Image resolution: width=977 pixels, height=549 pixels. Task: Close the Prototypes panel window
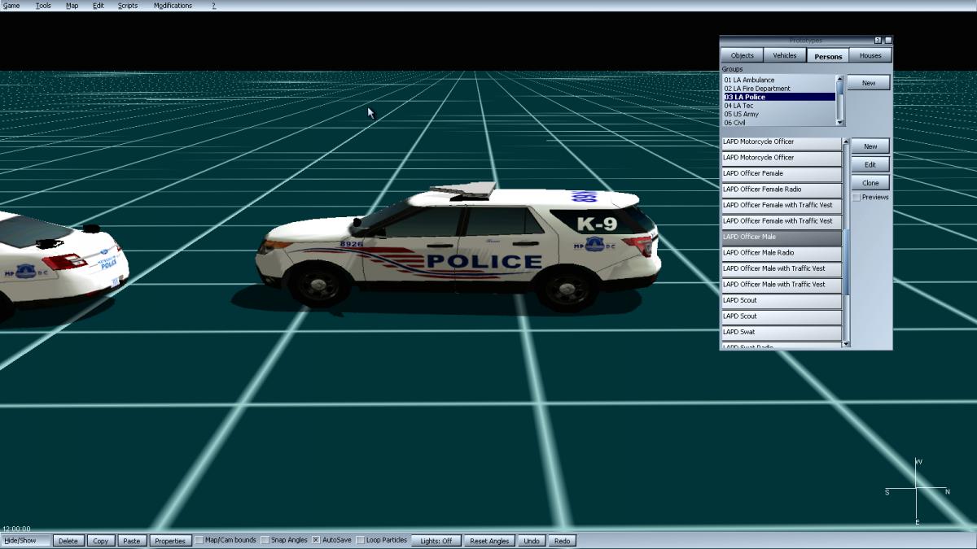[888, 40]
